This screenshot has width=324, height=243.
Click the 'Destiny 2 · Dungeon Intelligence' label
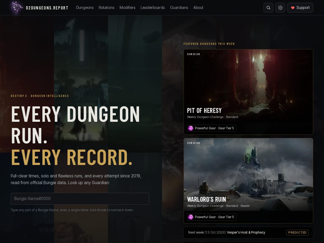pos(40,96)
